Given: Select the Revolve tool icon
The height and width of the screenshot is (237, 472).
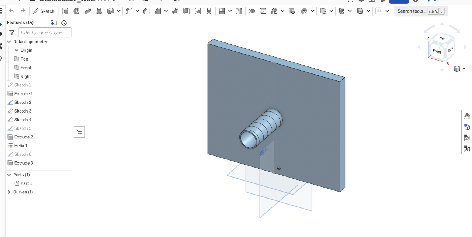Looking at the screenshot, I should 77,11.
